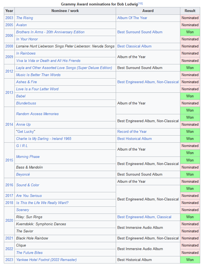Select the Clique cell text
The width and height of the screenshot is (204, 267).
tap(21, 245)
